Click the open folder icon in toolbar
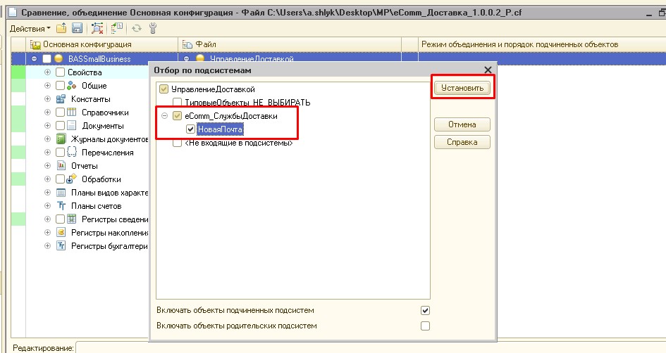This screenshot has width=666, height=353. click(61, 28)
